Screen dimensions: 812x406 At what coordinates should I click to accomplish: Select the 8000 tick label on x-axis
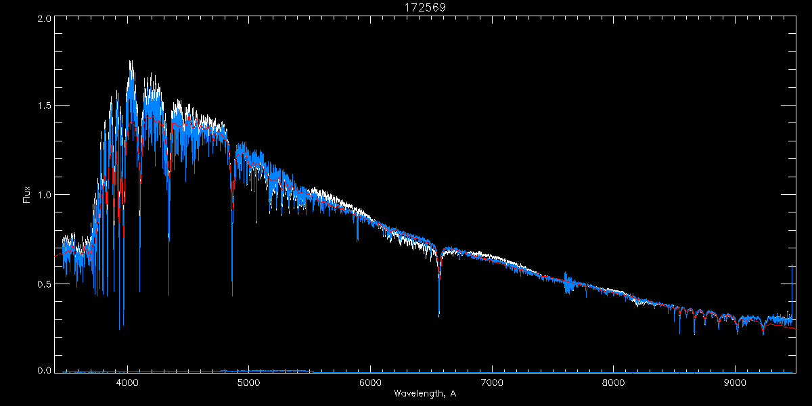click(x=613, y=380)
